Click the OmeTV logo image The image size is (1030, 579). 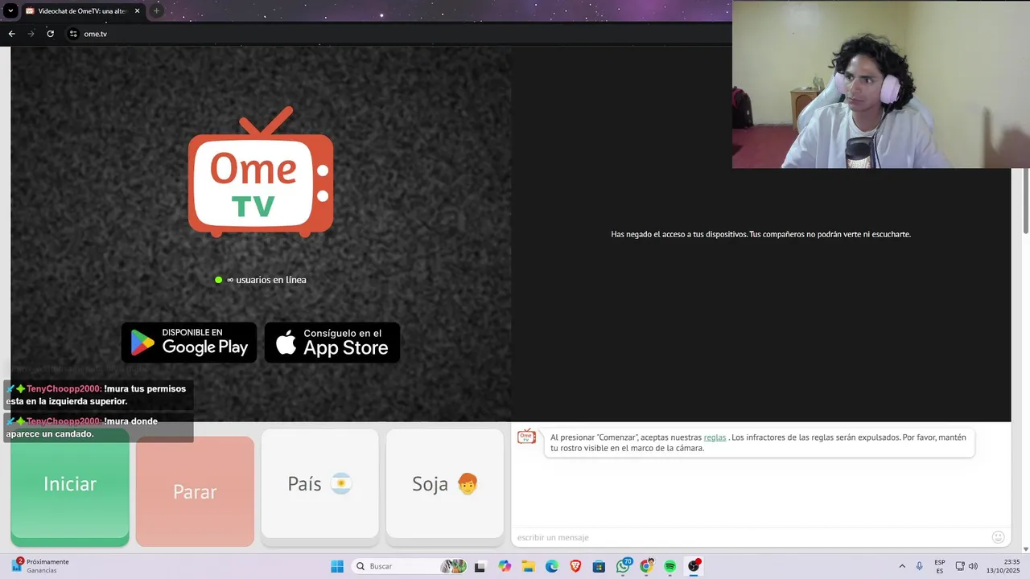click(x=261, y=172)
